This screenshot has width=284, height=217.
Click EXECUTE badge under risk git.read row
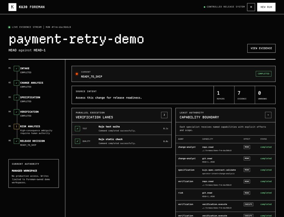click(x=248, y=205)
